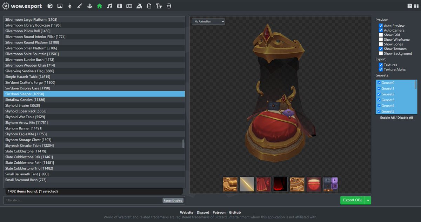421x222 pixels.
Task: Click Enable All geosets link
Action: click(388, 117)
